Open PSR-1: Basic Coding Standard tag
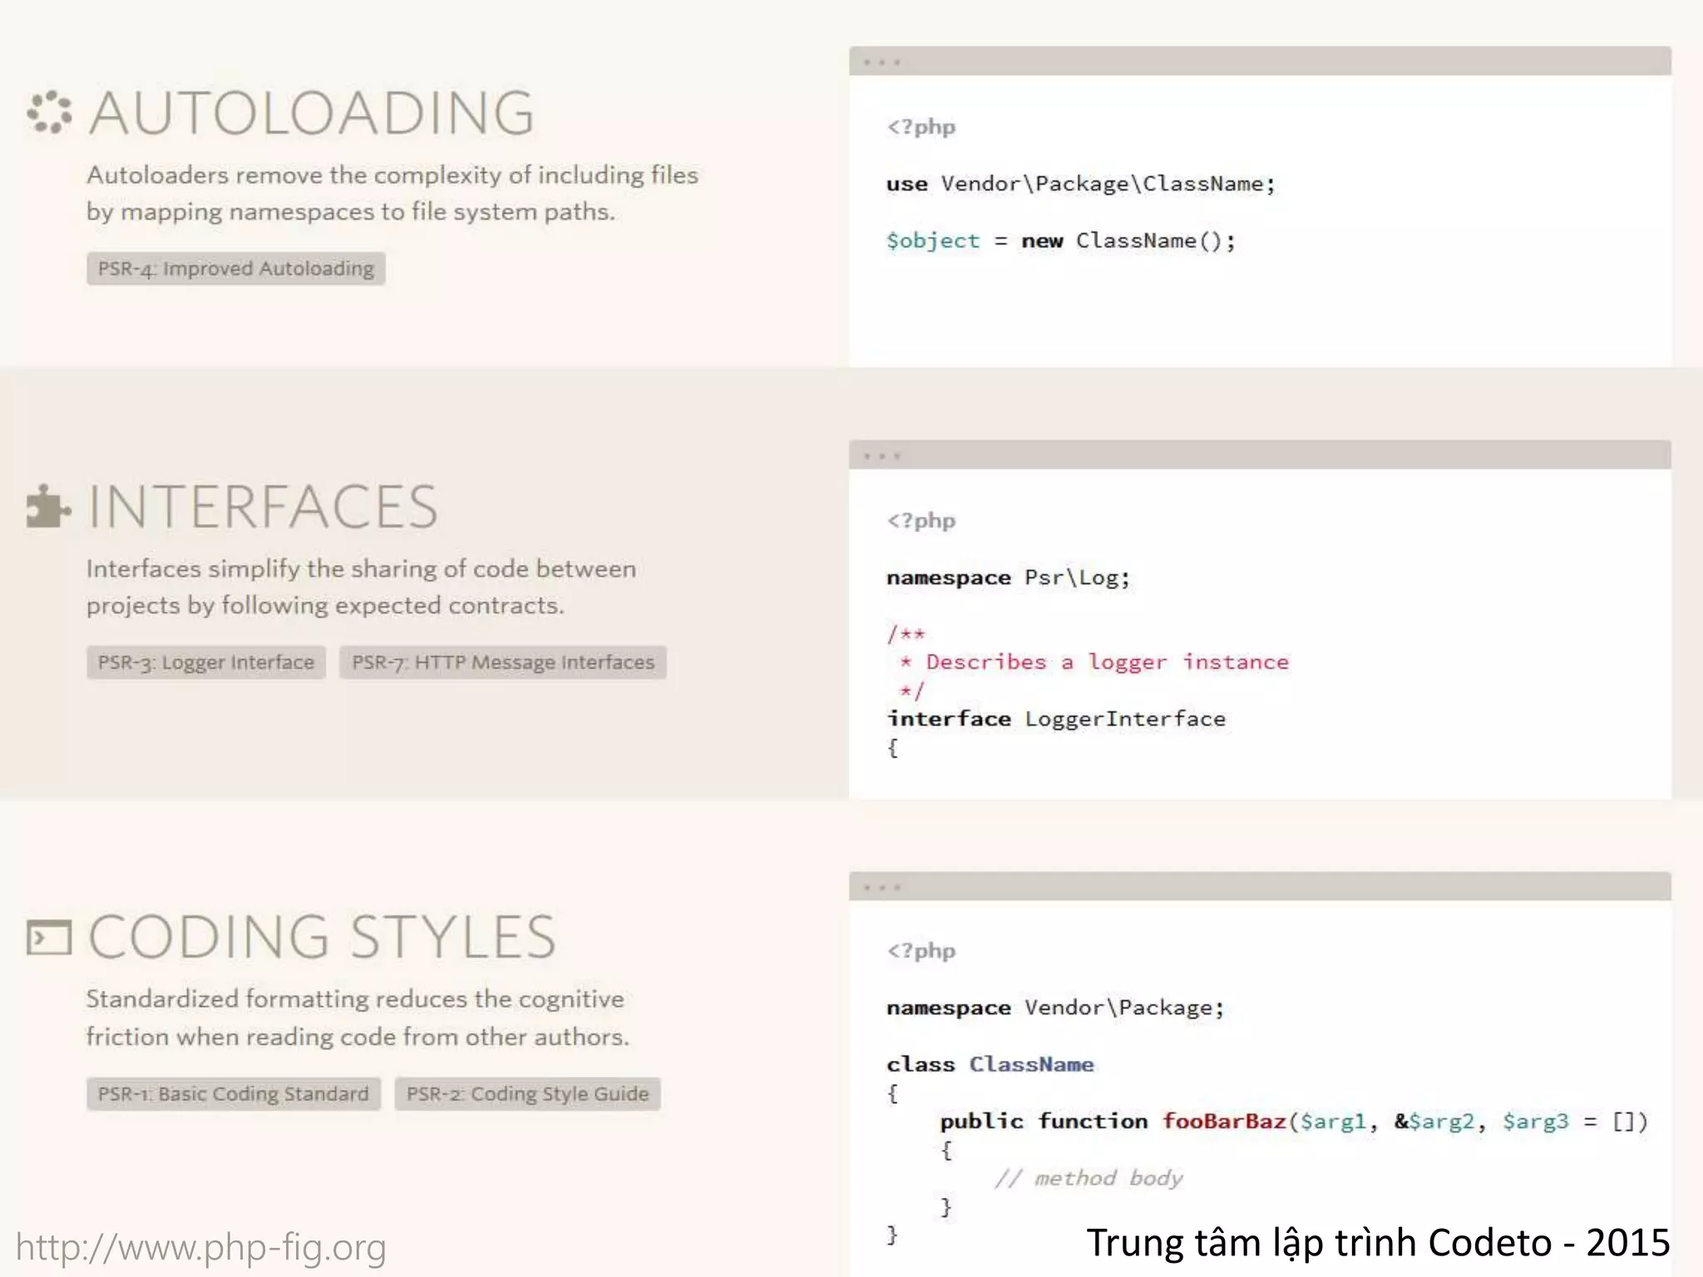The height and width of the screenshot is (1277, 1703). click(x=233, y=1094)
